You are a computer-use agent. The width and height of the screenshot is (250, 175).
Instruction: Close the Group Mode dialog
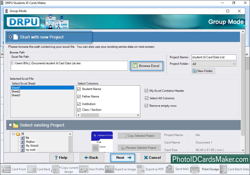click(239, 11)
